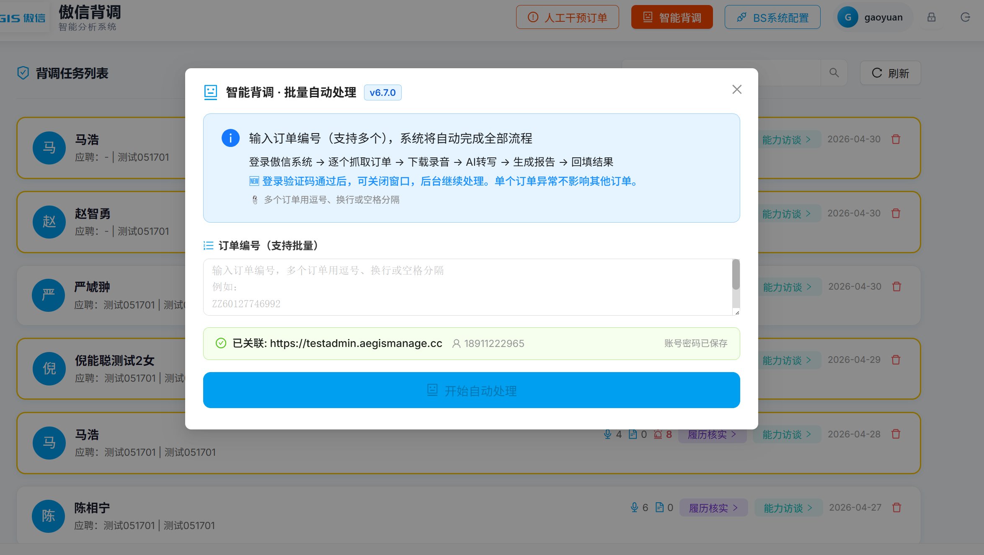Click the document icon in 马浩 2026-04-28 row
984x555 pixels.
pos(633,434)
